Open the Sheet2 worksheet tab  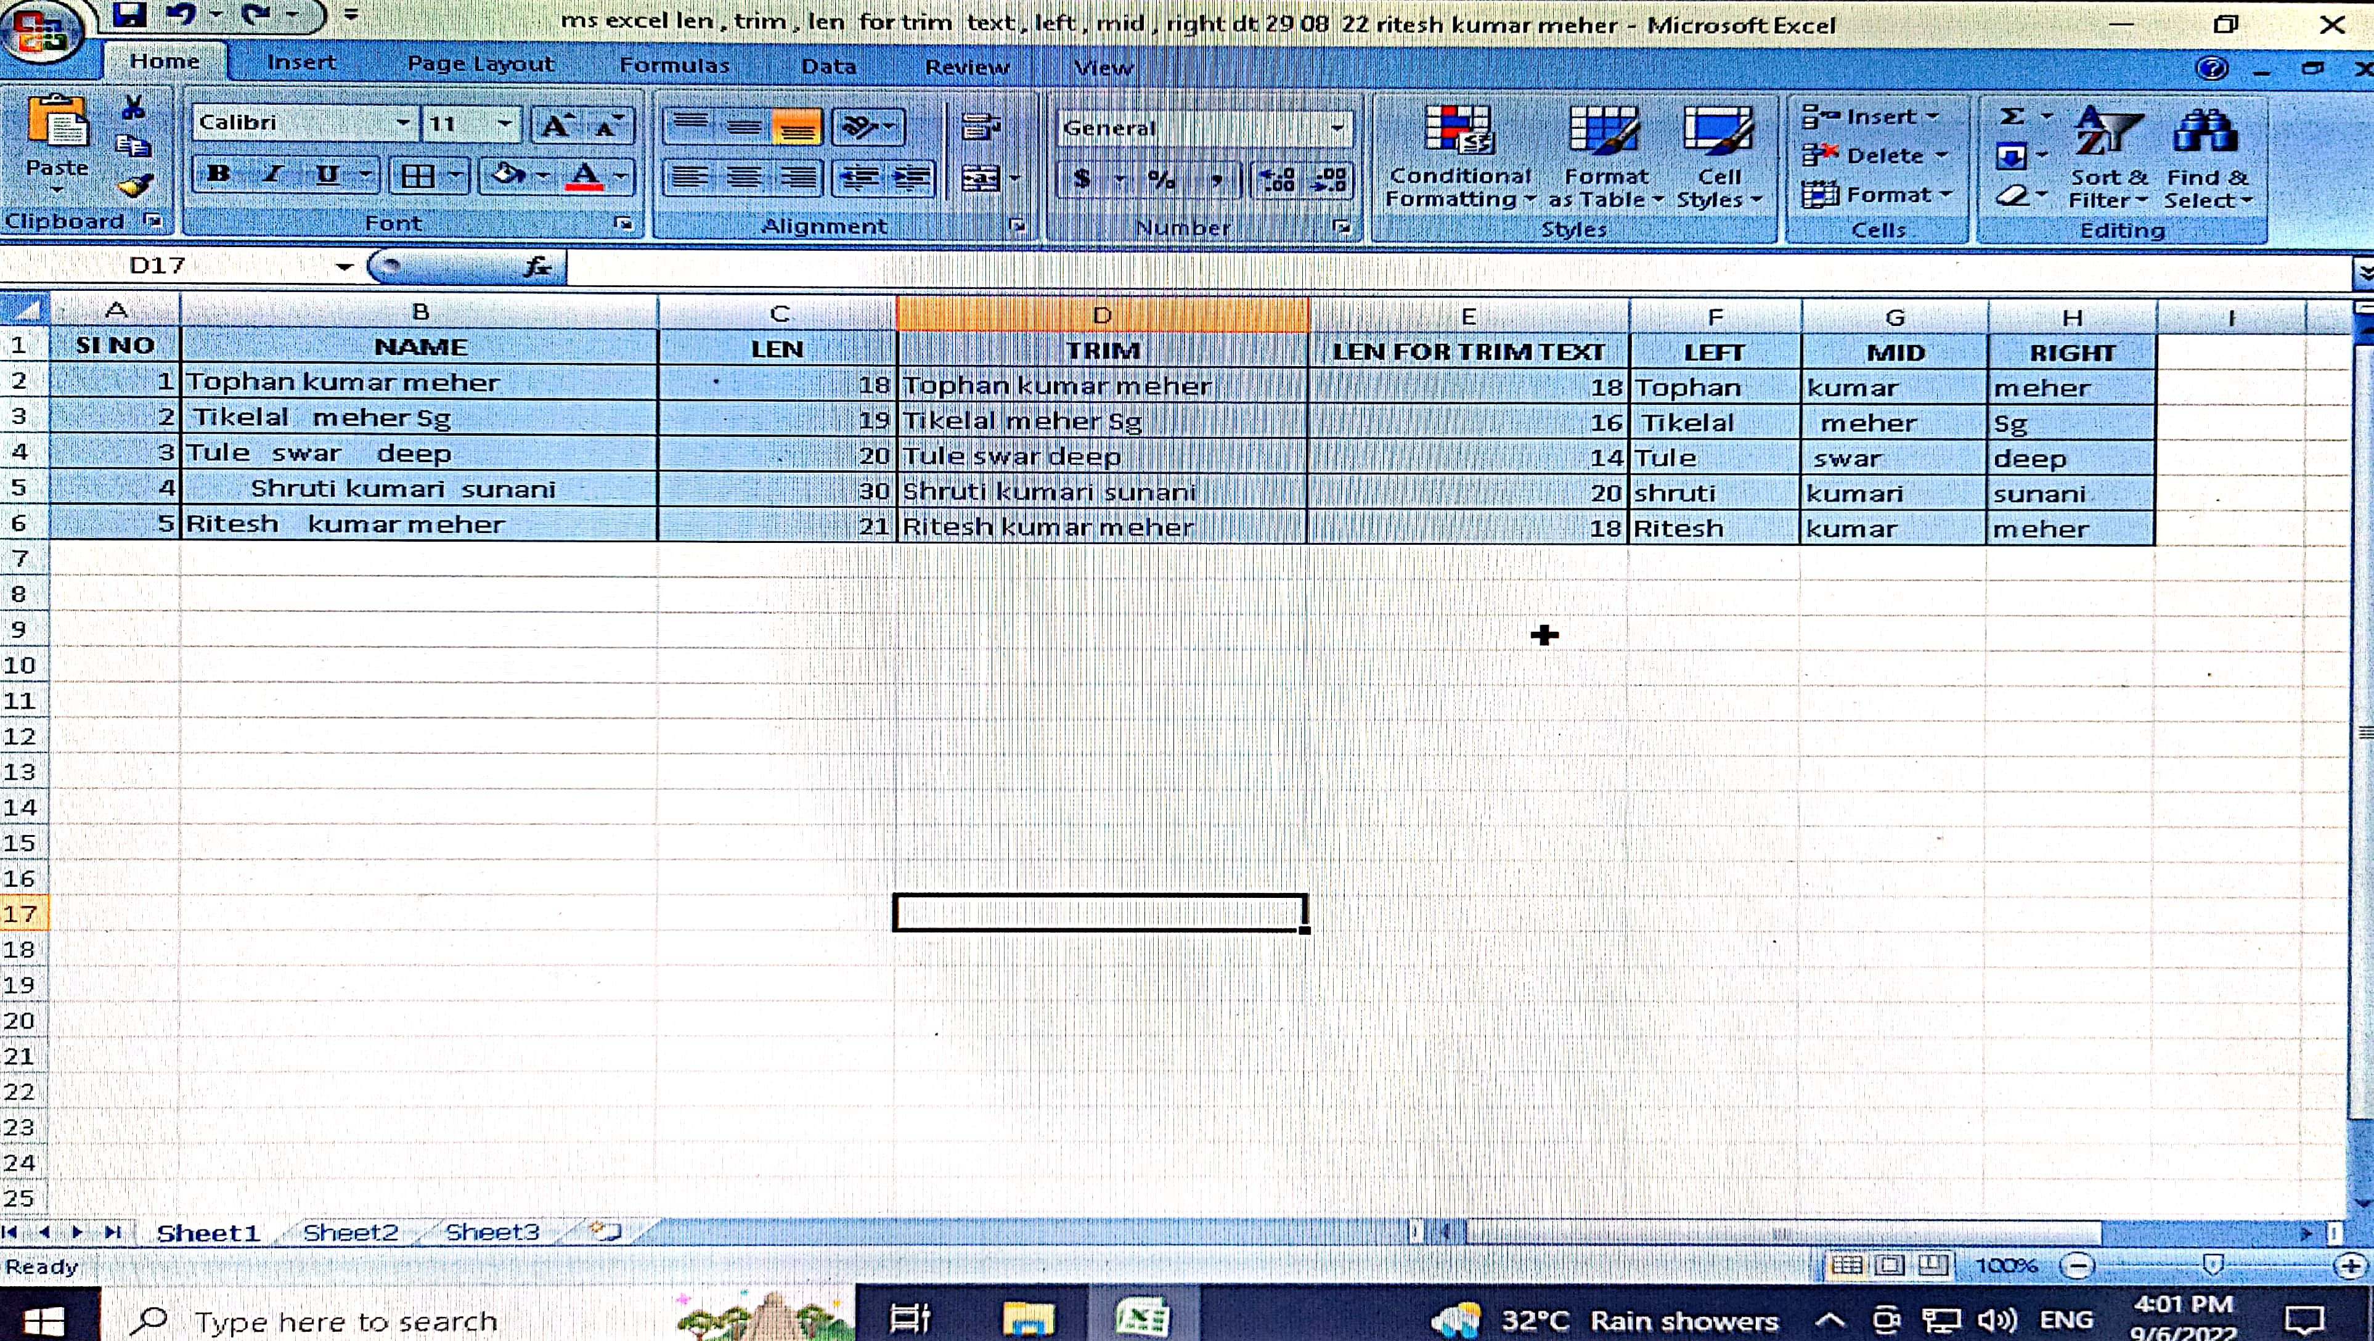[x=350, y=1233]
